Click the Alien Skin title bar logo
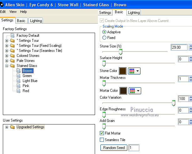The width and height of the screenshot is (192, 154). pyautogui.click(x=2, y=5)
